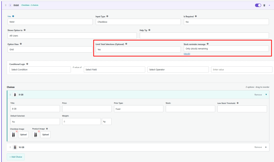Remove the Checkbox Image with red X
This screenshot has width=274, height=162.
point(17,131)
